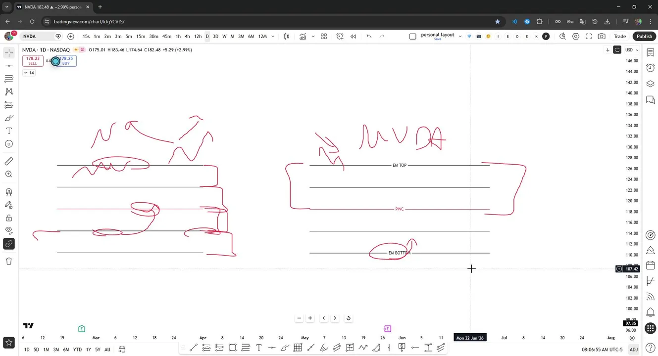The width and height of the screenshot is (658, 356).
Task: Toggle lock all drawings
Action: pos(9,218)
